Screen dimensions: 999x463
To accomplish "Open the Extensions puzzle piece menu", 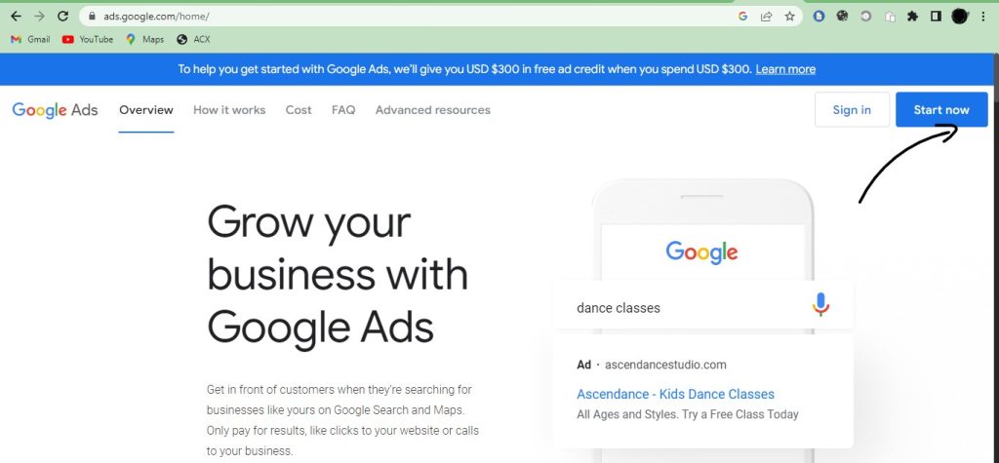I will point(912,17).
